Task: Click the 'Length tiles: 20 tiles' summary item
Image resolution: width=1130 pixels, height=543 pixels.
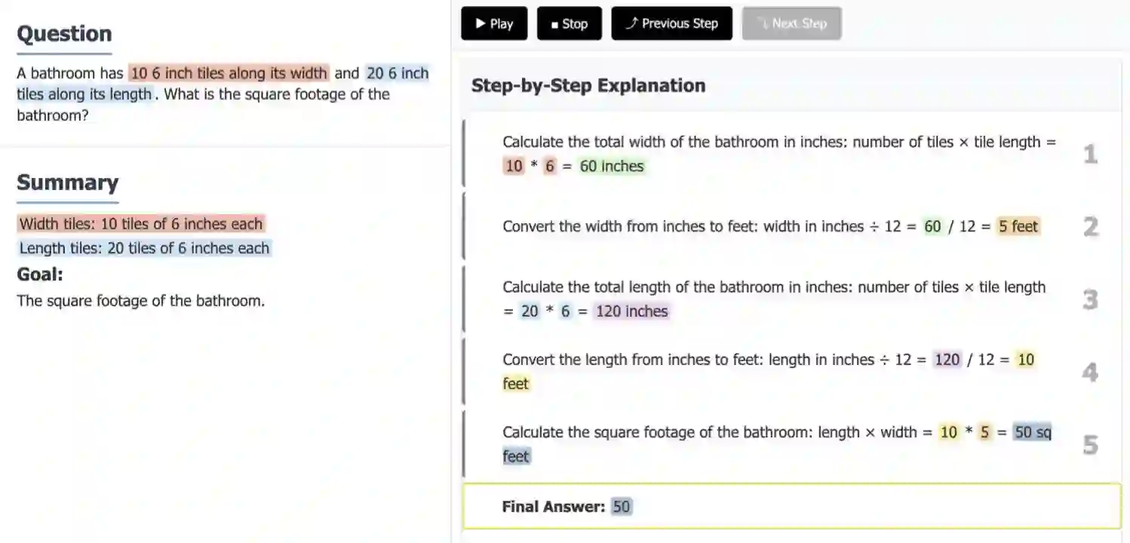Action: click(144, 248)
